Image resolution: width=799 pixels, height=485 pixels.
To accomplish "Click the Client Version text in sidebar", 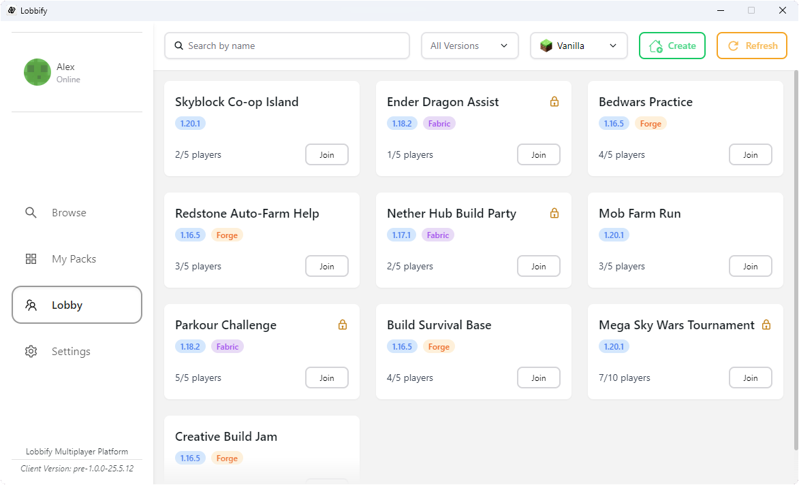I will (x=77, y=469).
